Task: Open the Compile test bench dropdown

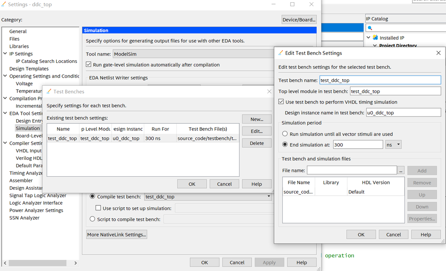Action: pyautogui.click(x=208, y=196)
